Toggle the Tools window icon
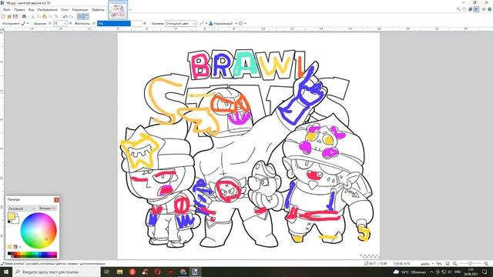 458,9
